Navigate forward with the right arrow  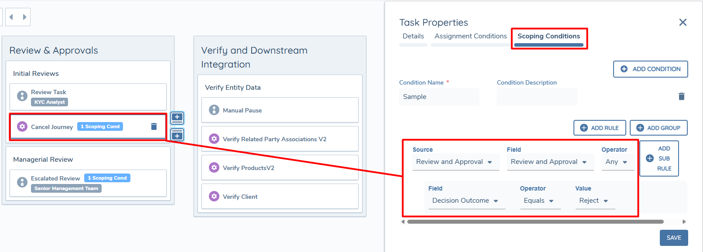pyautogui.click(x=24, y=17)
